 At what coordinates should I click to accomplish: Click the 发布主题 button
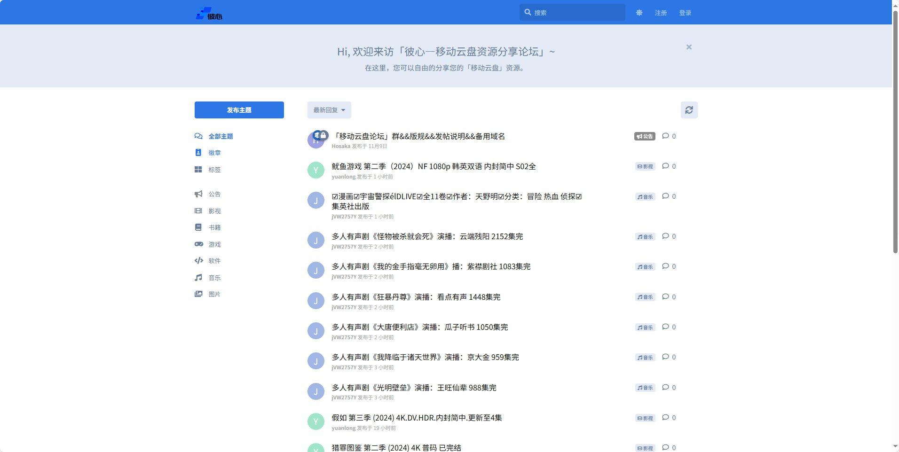(239, 109)
